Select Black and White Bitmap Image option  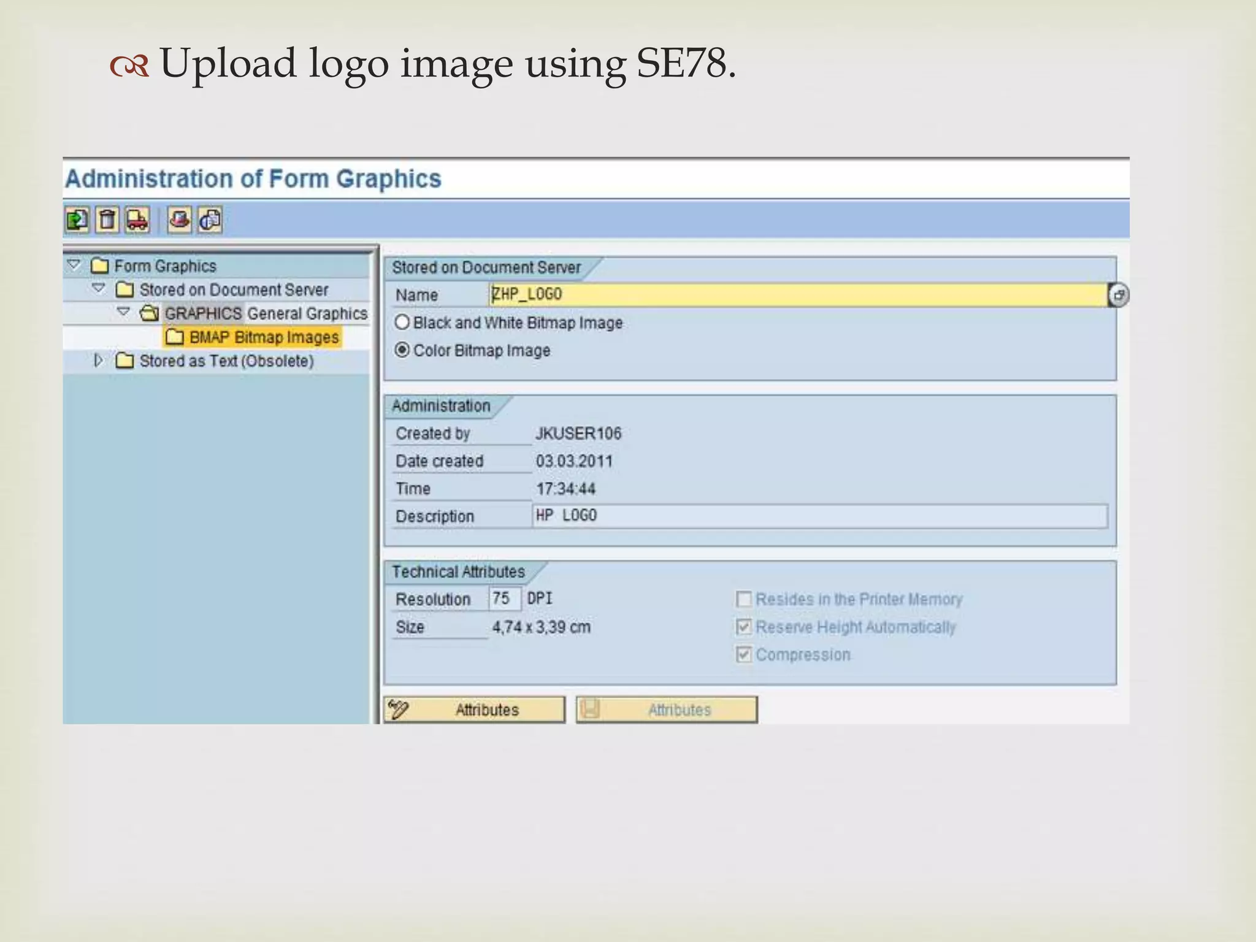tap(402, 323)
